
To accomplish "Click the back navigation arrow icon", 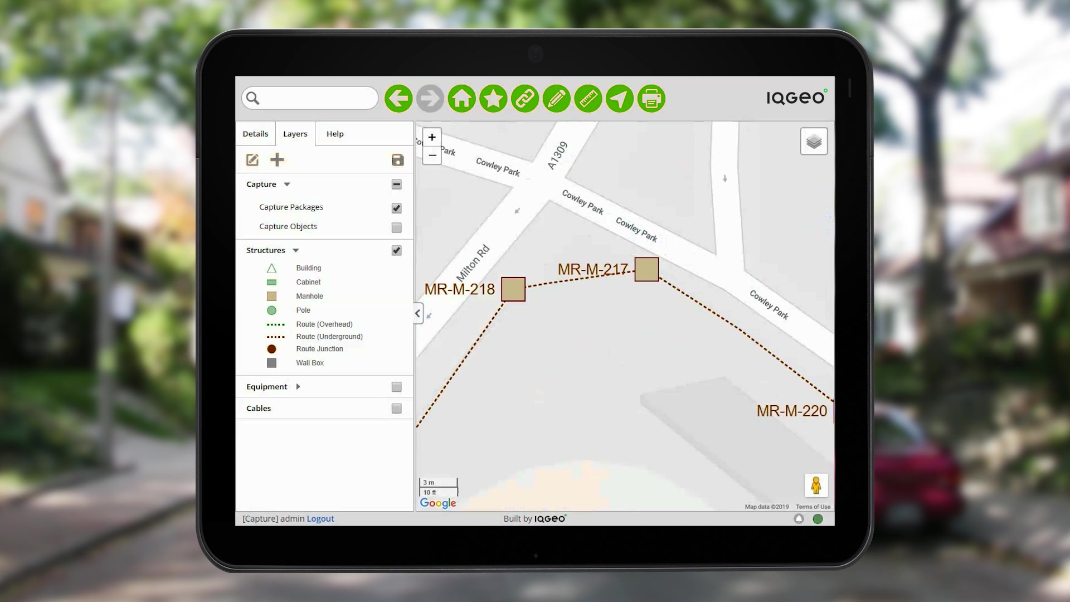I will tap(398, 99).
